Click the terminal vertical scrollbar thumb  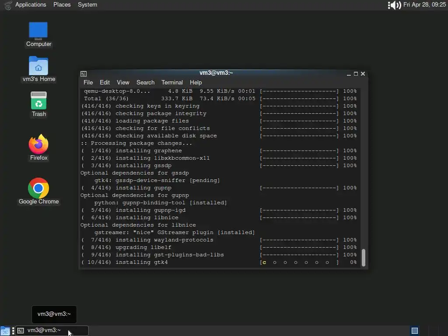(364, 257)
